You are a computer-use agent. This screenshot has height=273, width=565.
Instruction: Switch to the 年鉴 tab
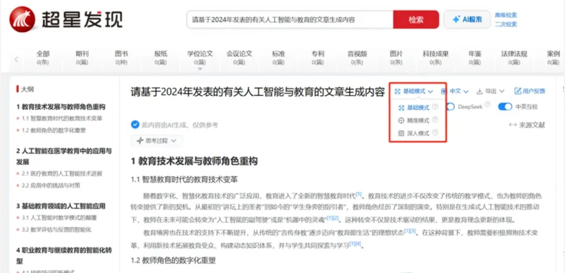(x=475, y=58)
